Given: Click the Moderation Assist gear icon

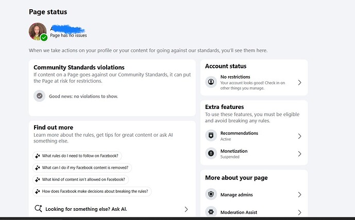Looking at the screenshot, I should pyautogui.click(x=211, y=212).
